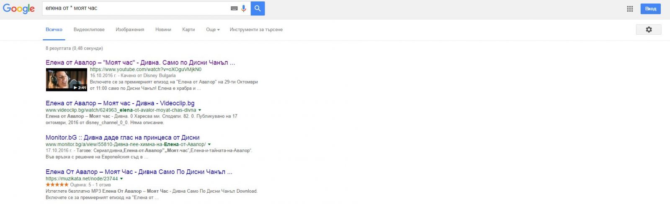Image resolution: width=670 pixels, height=204 pixels.
Task: Open the Videoclip.bg result title
Action: coord(120,103)
